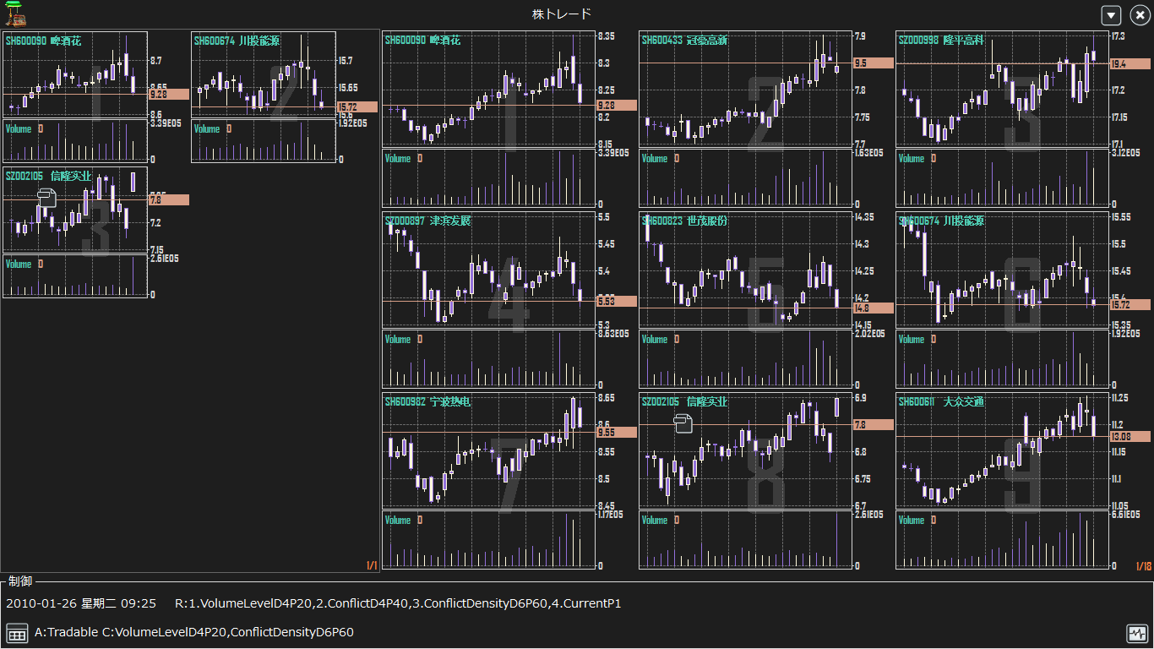Viewport: 1154px width, 649px height.
Task: Click the table grid icon in bottom status bar
Action: pyautogui.click(x=18, y=631)
